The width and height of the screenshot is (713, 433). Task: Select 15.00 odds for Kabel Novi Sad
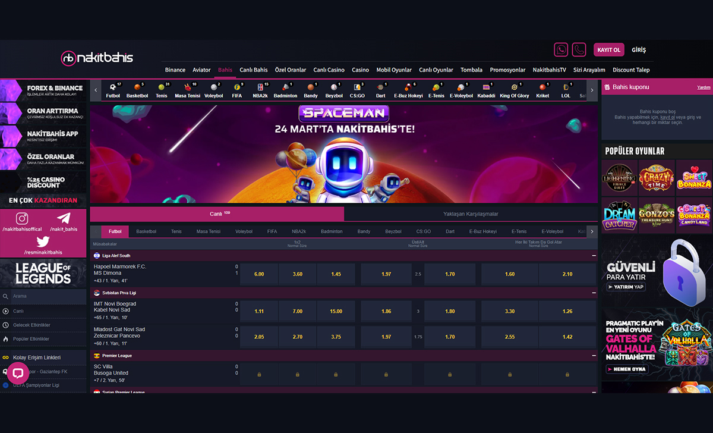point(336,312)
